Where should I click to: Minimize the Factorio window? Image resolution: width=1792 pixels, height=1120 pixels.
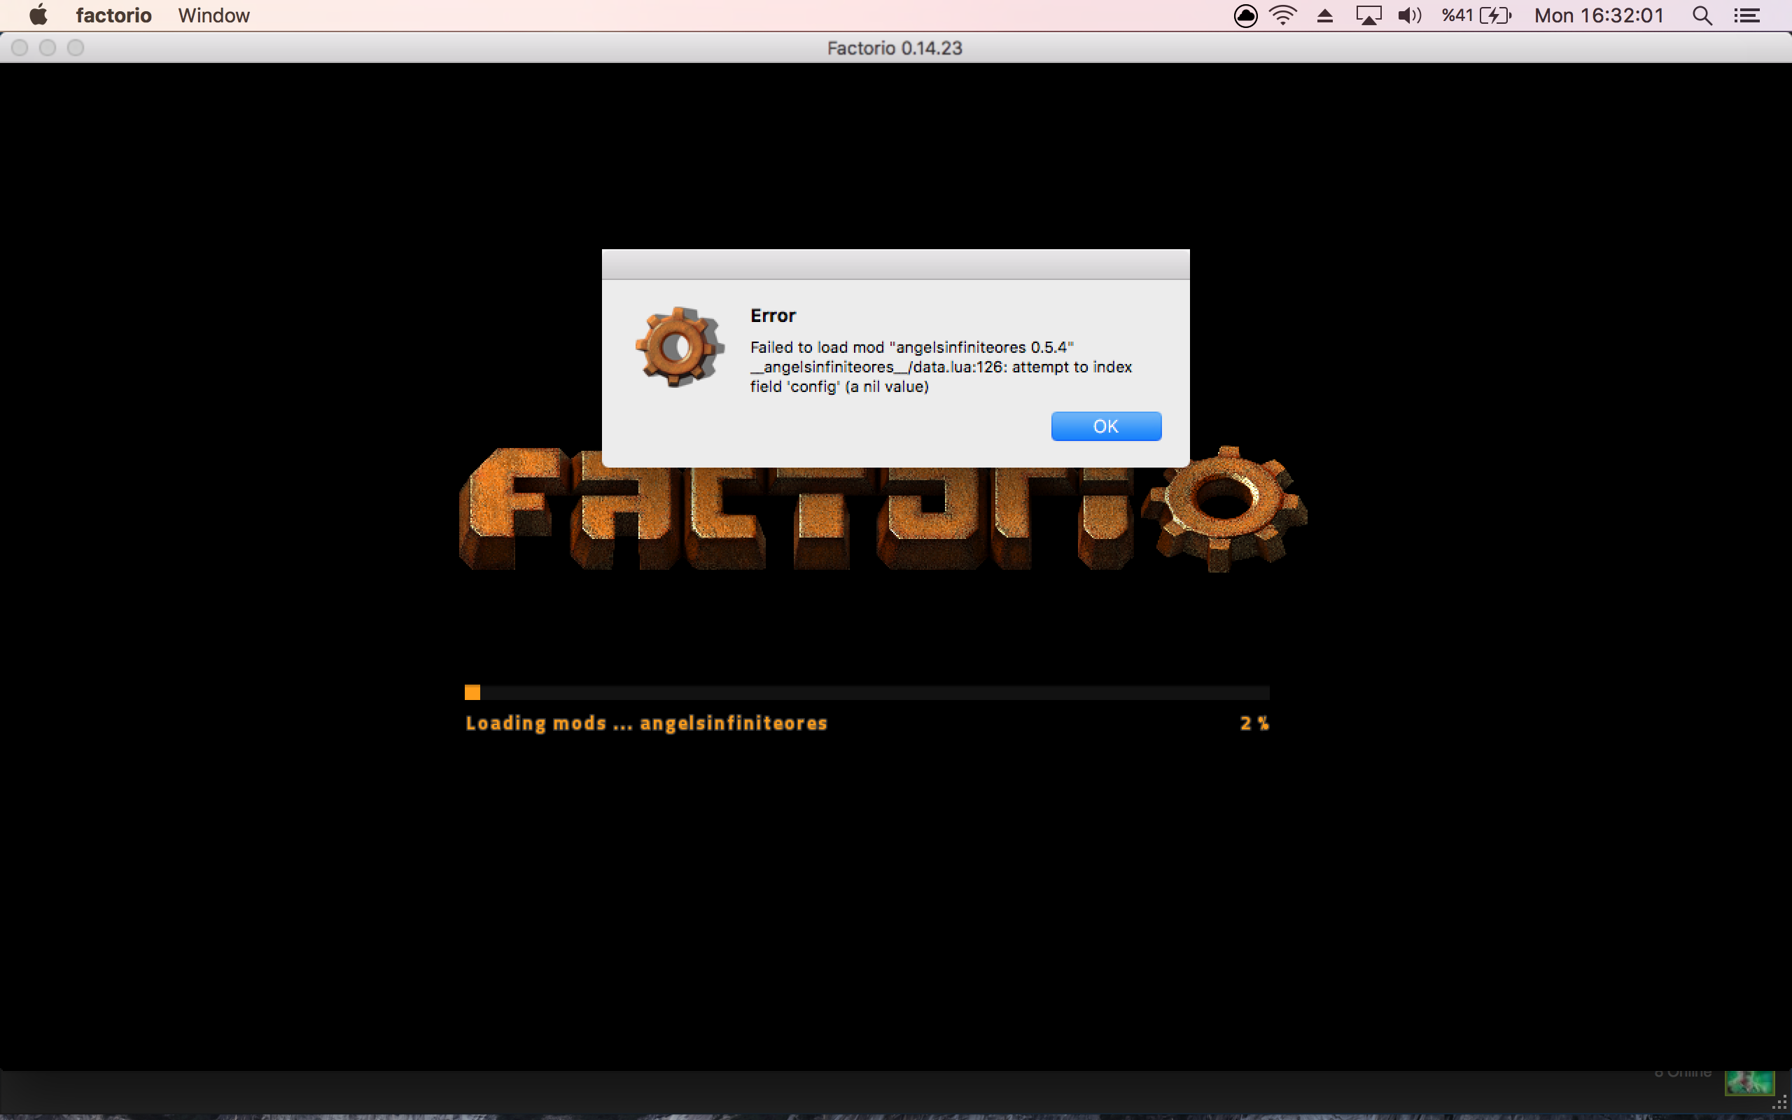[x=48, y=48]
